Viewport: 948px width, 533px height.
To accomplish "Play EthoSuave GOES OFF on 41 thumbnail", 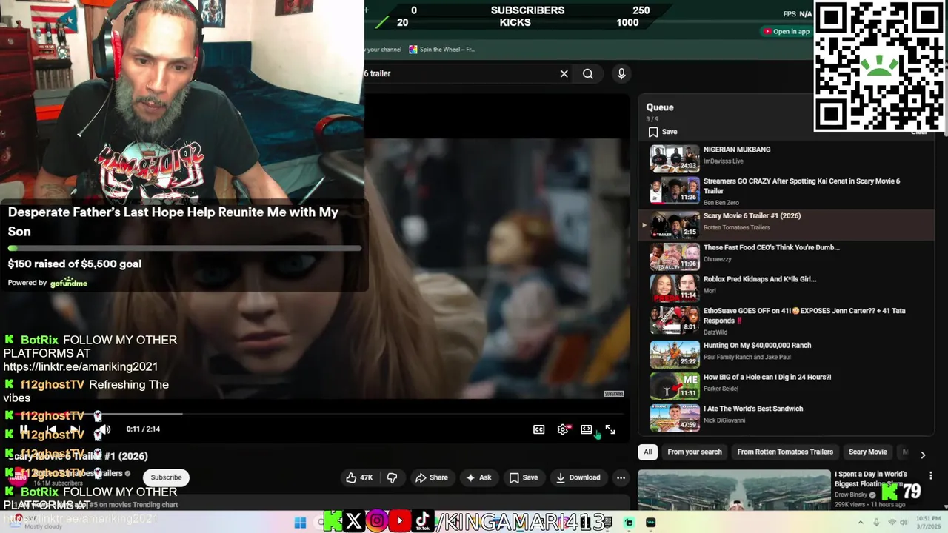I will tap(675, 320).
